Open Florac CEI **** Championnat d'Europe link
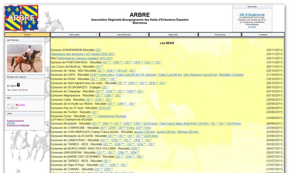The width and height of the screenshot is (289, 173). tap(106, 116)
